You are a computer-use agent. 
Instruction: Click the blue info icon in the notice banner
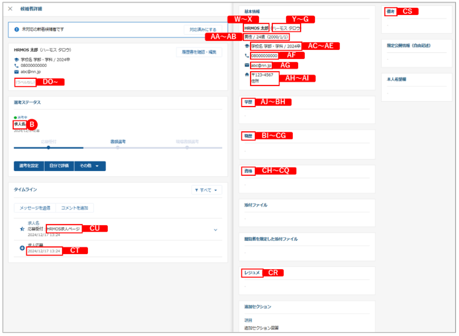(16, 28)
